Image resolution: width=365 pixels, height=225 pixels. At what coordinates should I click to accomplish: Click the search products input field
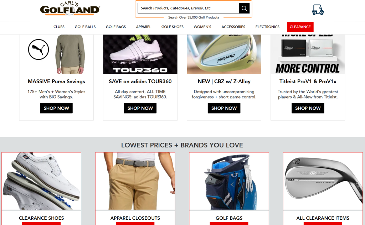[x=188, y=9]
